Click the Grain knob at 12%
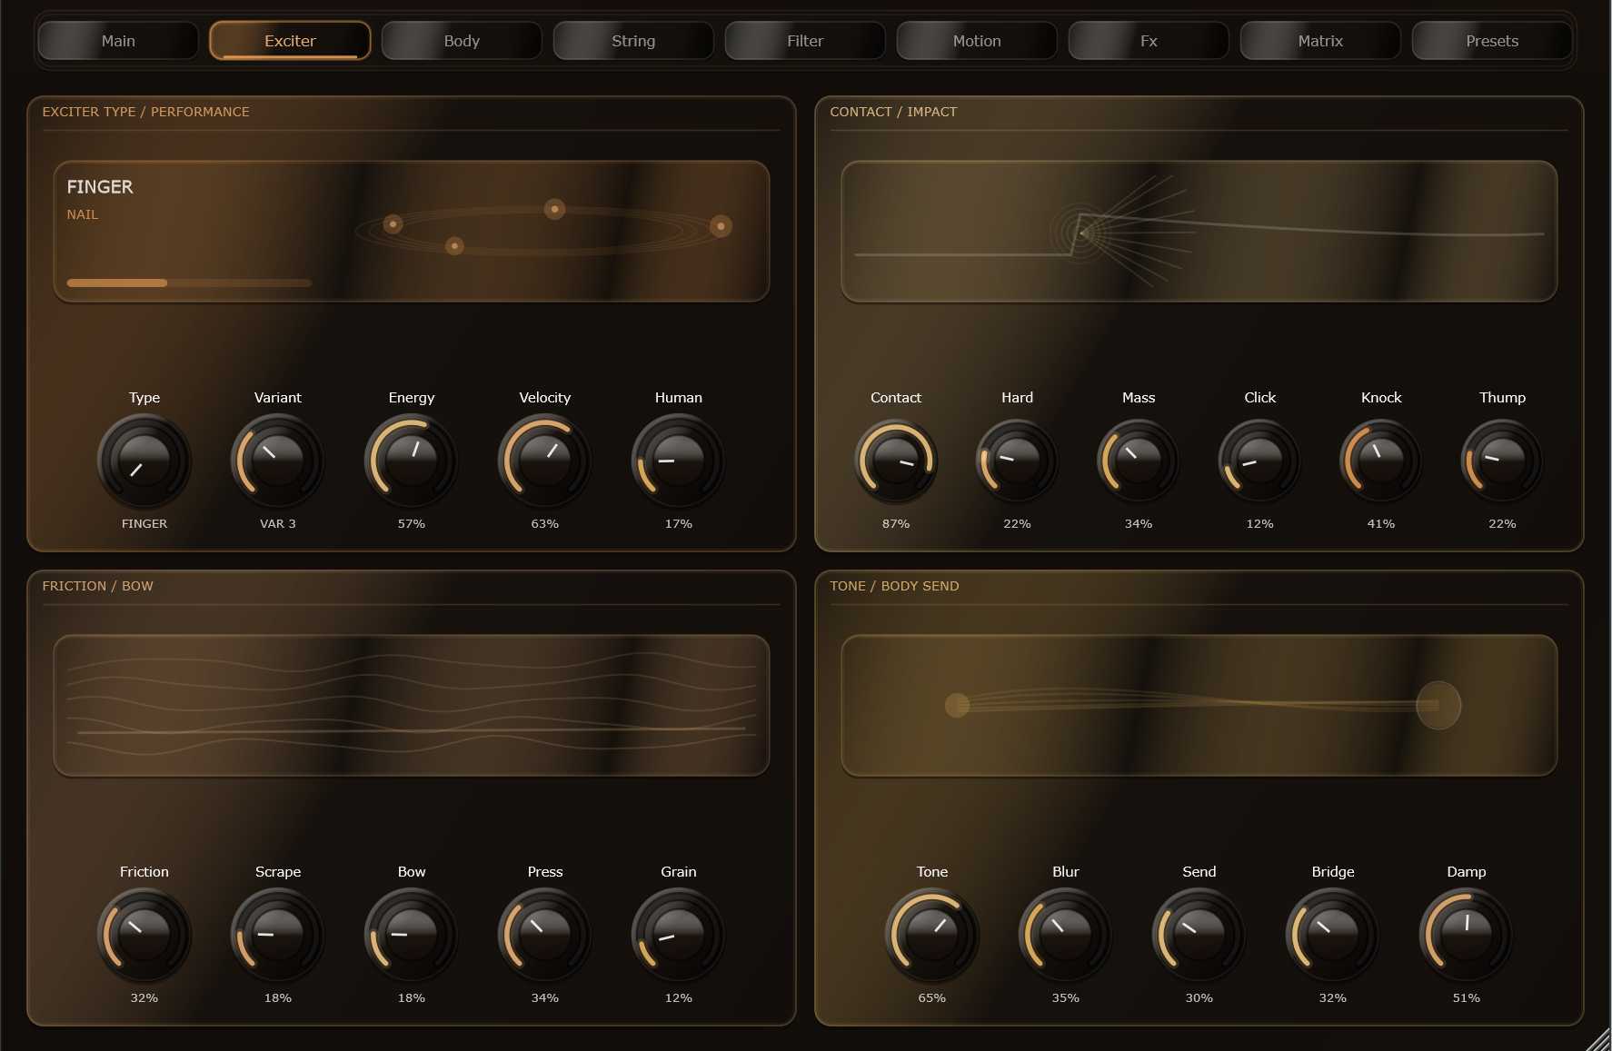 point(679,935)
